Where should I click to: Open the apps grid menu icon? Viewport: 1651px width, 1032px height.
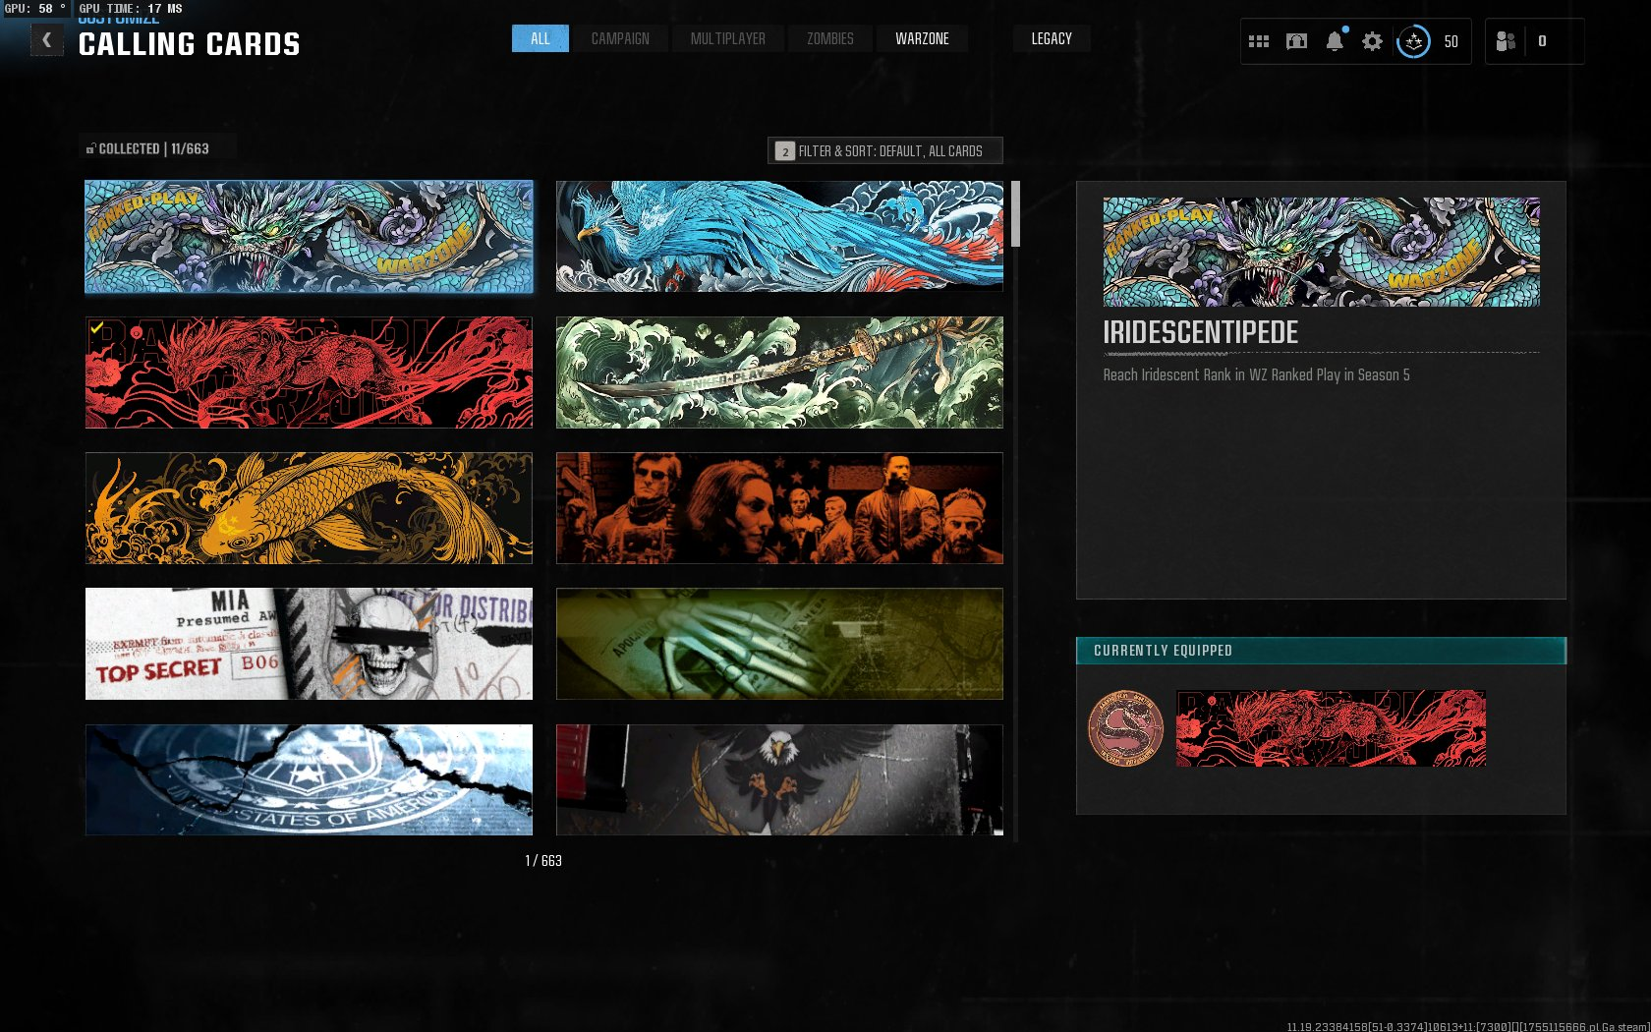pos(1259,41)
